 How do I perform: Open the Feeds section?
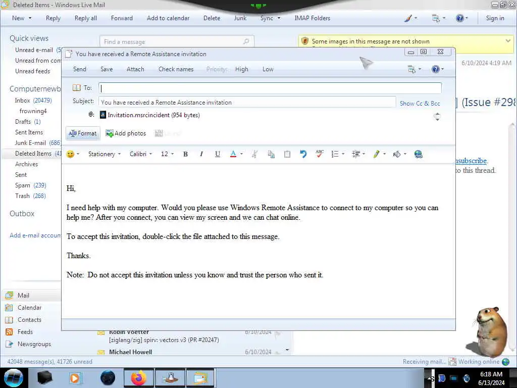(x=25, y=332)
